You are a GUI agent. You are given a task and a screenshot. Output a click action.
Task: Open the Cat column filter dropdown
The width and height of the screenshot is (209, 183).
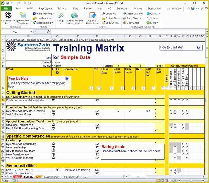pyautogui.click(x=99, y=88)
